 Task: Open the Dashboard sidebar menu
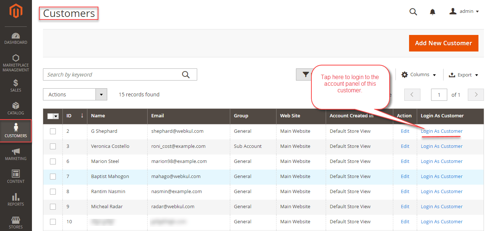[x=16, y=39]
